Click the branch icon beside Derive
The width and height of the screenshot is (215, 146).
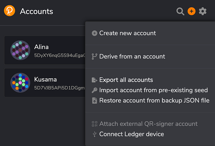point(95,57)
